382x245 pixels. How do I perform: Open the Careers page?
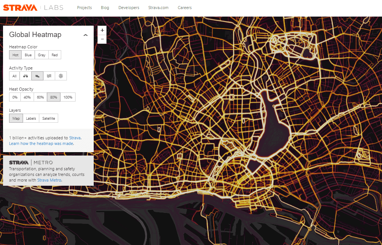pyautogui.click(x=185, y=8)
